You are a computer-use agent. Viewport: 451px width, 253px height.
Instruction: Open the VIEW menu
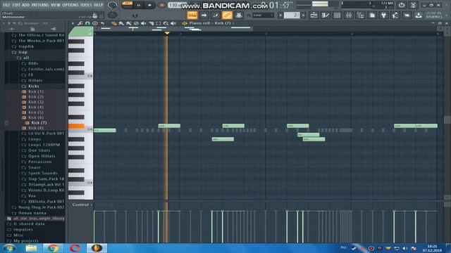[56, 5]
